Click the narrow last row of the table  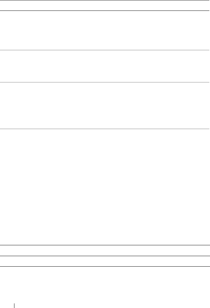pos(105,261)
